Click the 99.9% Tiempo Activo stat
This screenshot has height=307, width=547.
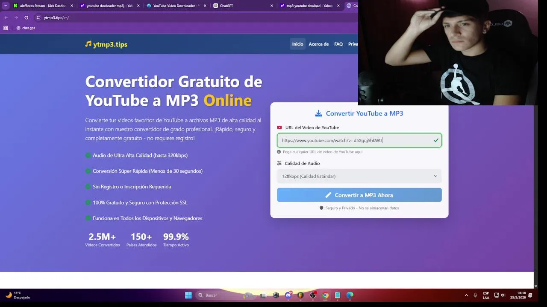coord(176,240)
